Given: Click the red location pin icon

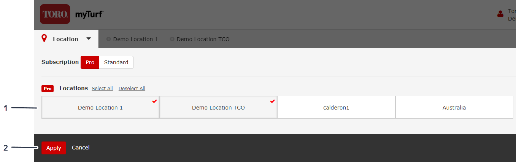Looking at the screenshot, I should [44, 38].
